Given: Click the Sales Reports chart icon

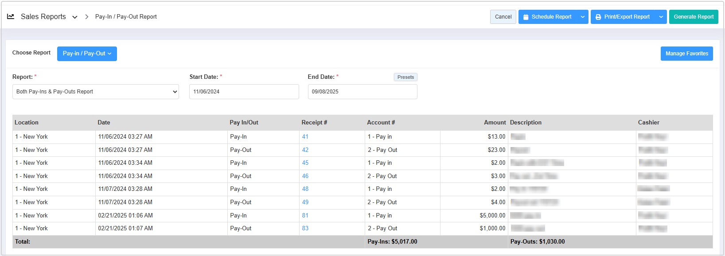Looking at the screenshot, I should pyautogui.click(x=11, y=17).
